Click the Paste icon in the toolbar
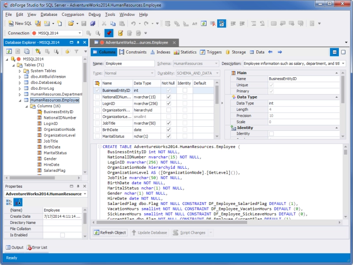 pyautogui.click(x=122, y=23)
